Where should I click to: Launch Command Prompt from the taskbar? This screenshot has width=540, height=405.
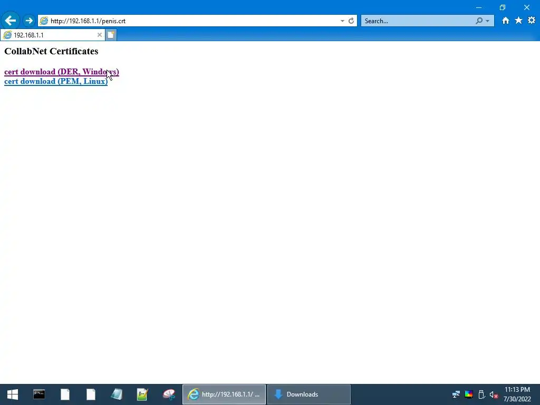[x=39, y=394]
